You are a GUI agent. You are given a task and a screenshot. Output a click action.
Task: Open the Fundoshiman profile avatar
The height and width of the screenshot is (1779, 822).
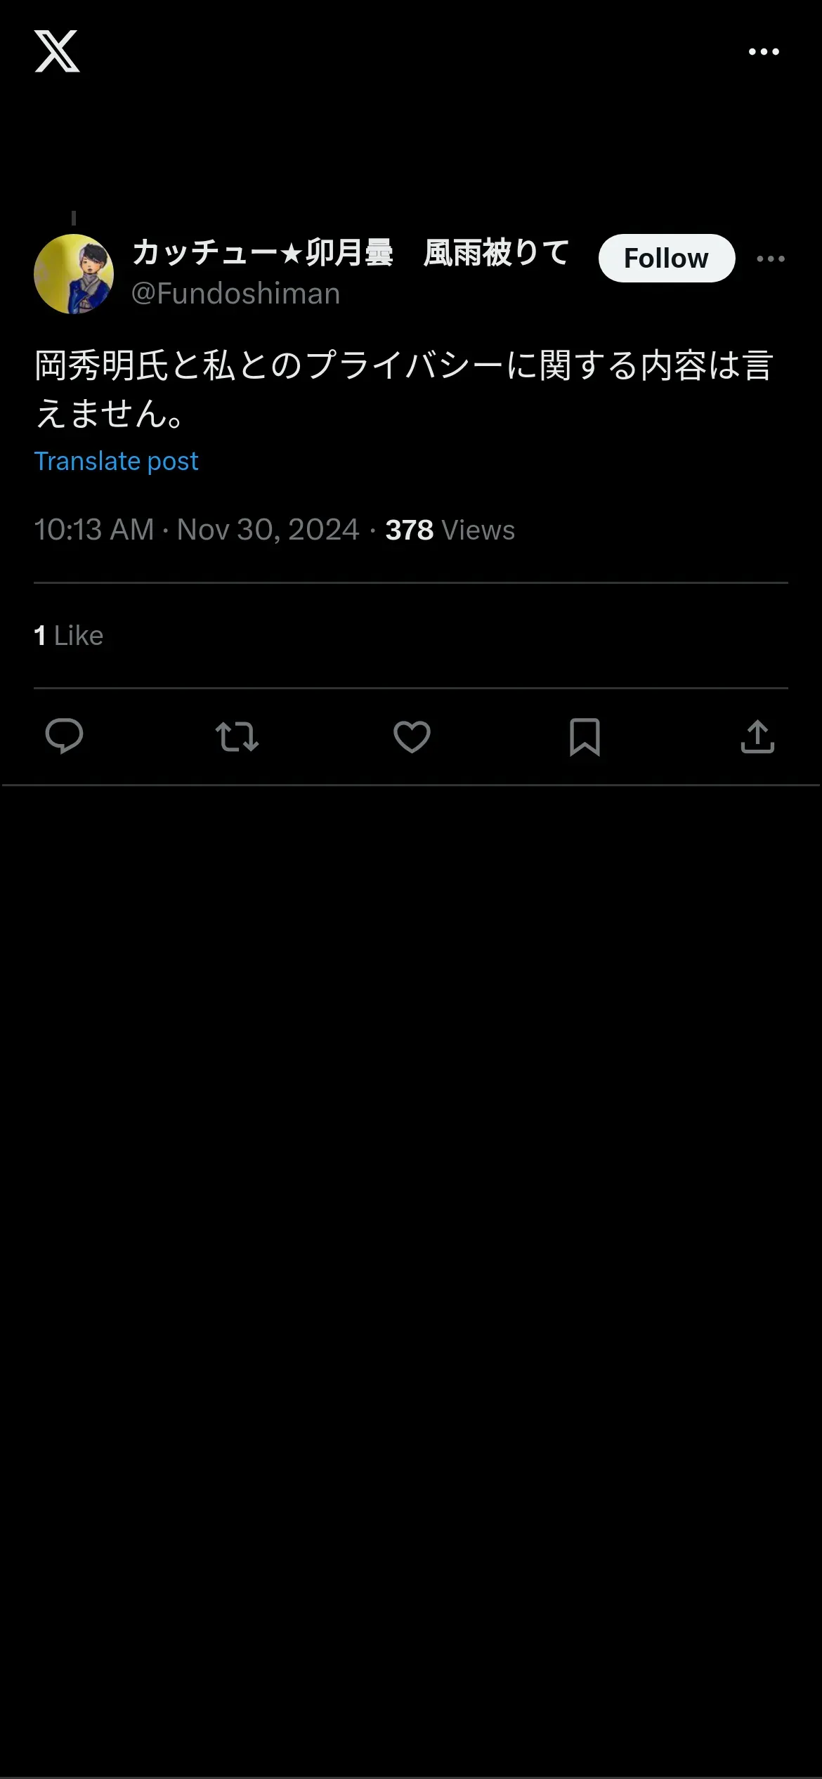[74, 273]
